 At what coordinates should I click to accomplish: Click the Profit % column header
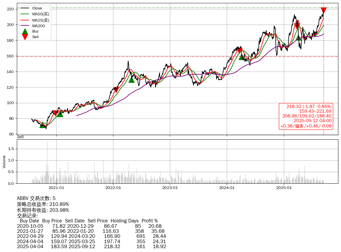(x=149, y=221)
